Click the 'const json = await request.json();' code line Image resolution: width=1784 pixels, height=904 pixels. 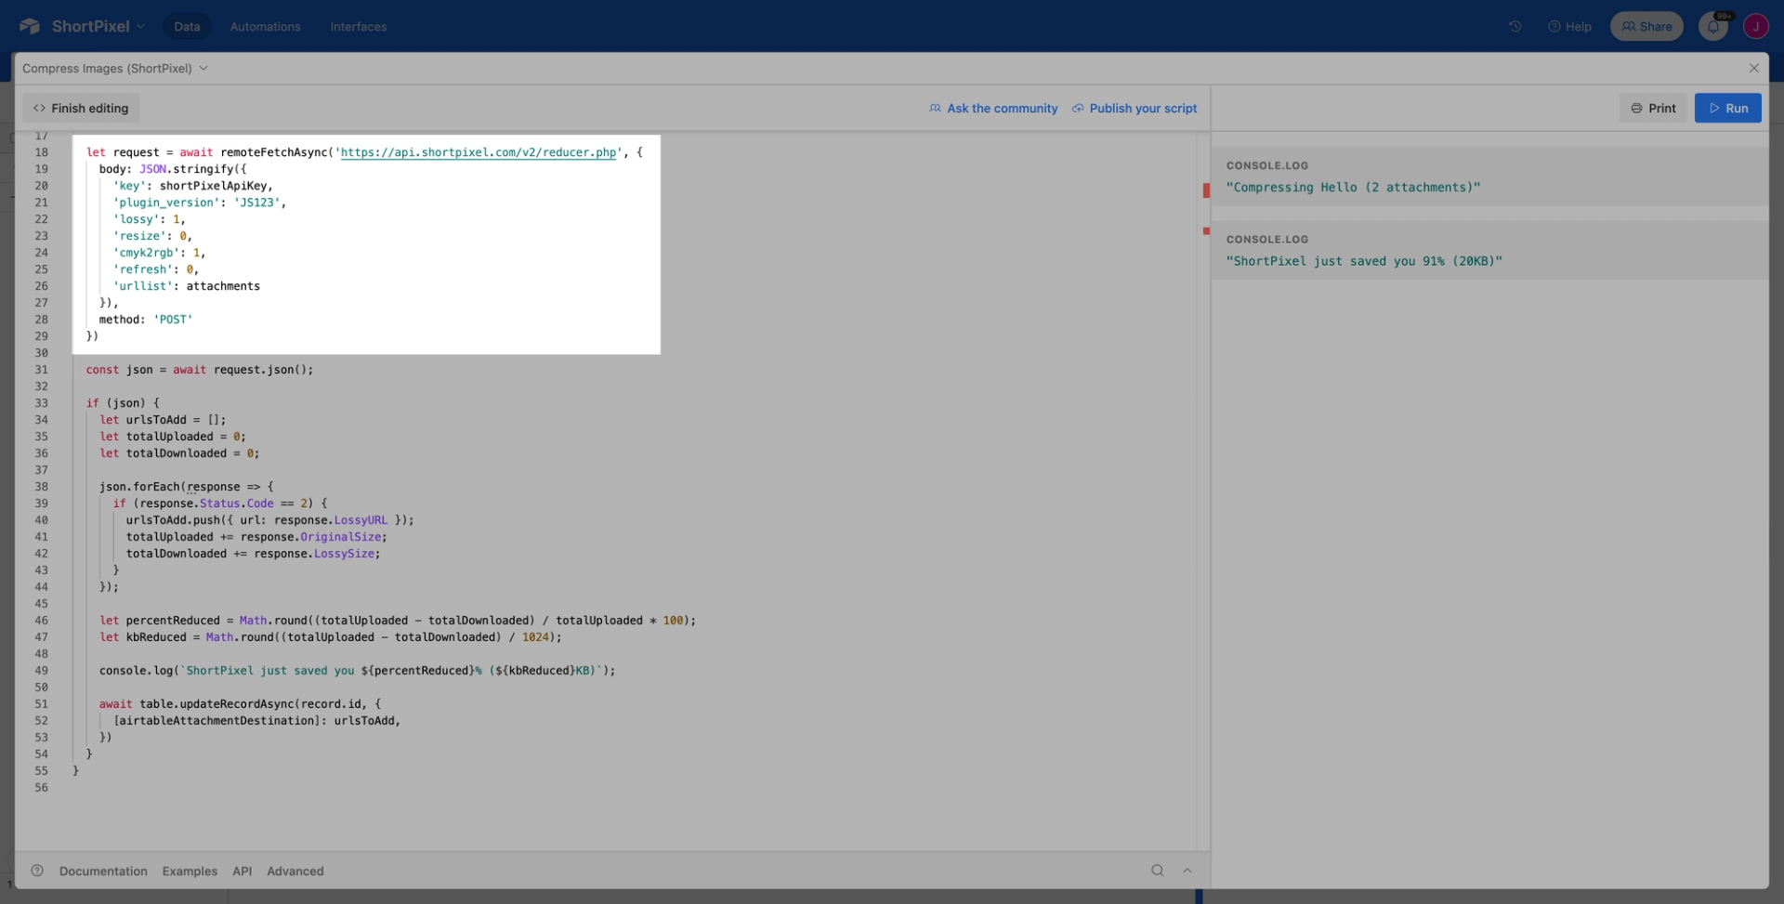[200, 370]
